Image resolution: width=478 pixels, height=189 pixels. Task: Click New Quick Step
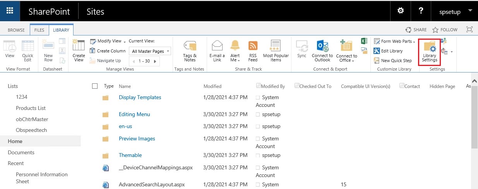click(x=393, y=61)
